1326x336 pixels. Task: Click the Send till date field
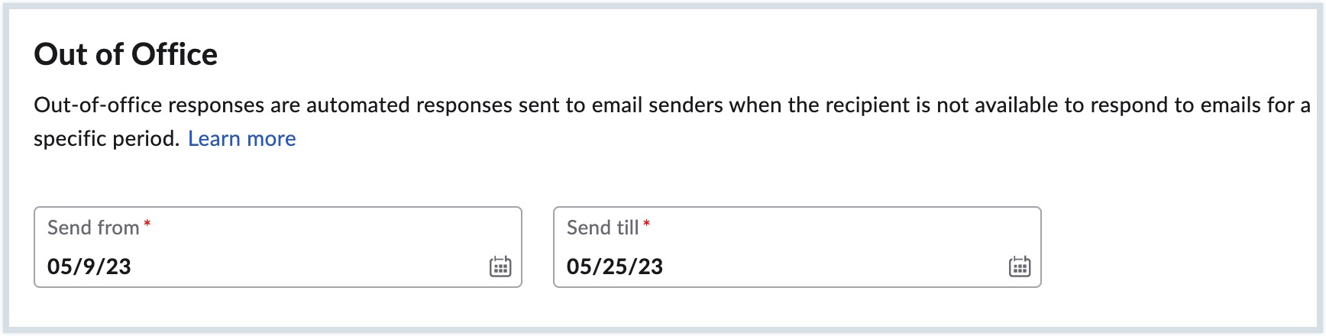(x=797, y=247)
